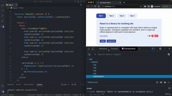This screenshot has width=172, height=96.
Task: Click the red + like button
Action: [152, 36]
